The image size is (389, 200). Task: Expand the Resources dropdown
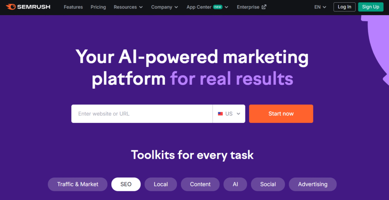(x=128, y=7)
